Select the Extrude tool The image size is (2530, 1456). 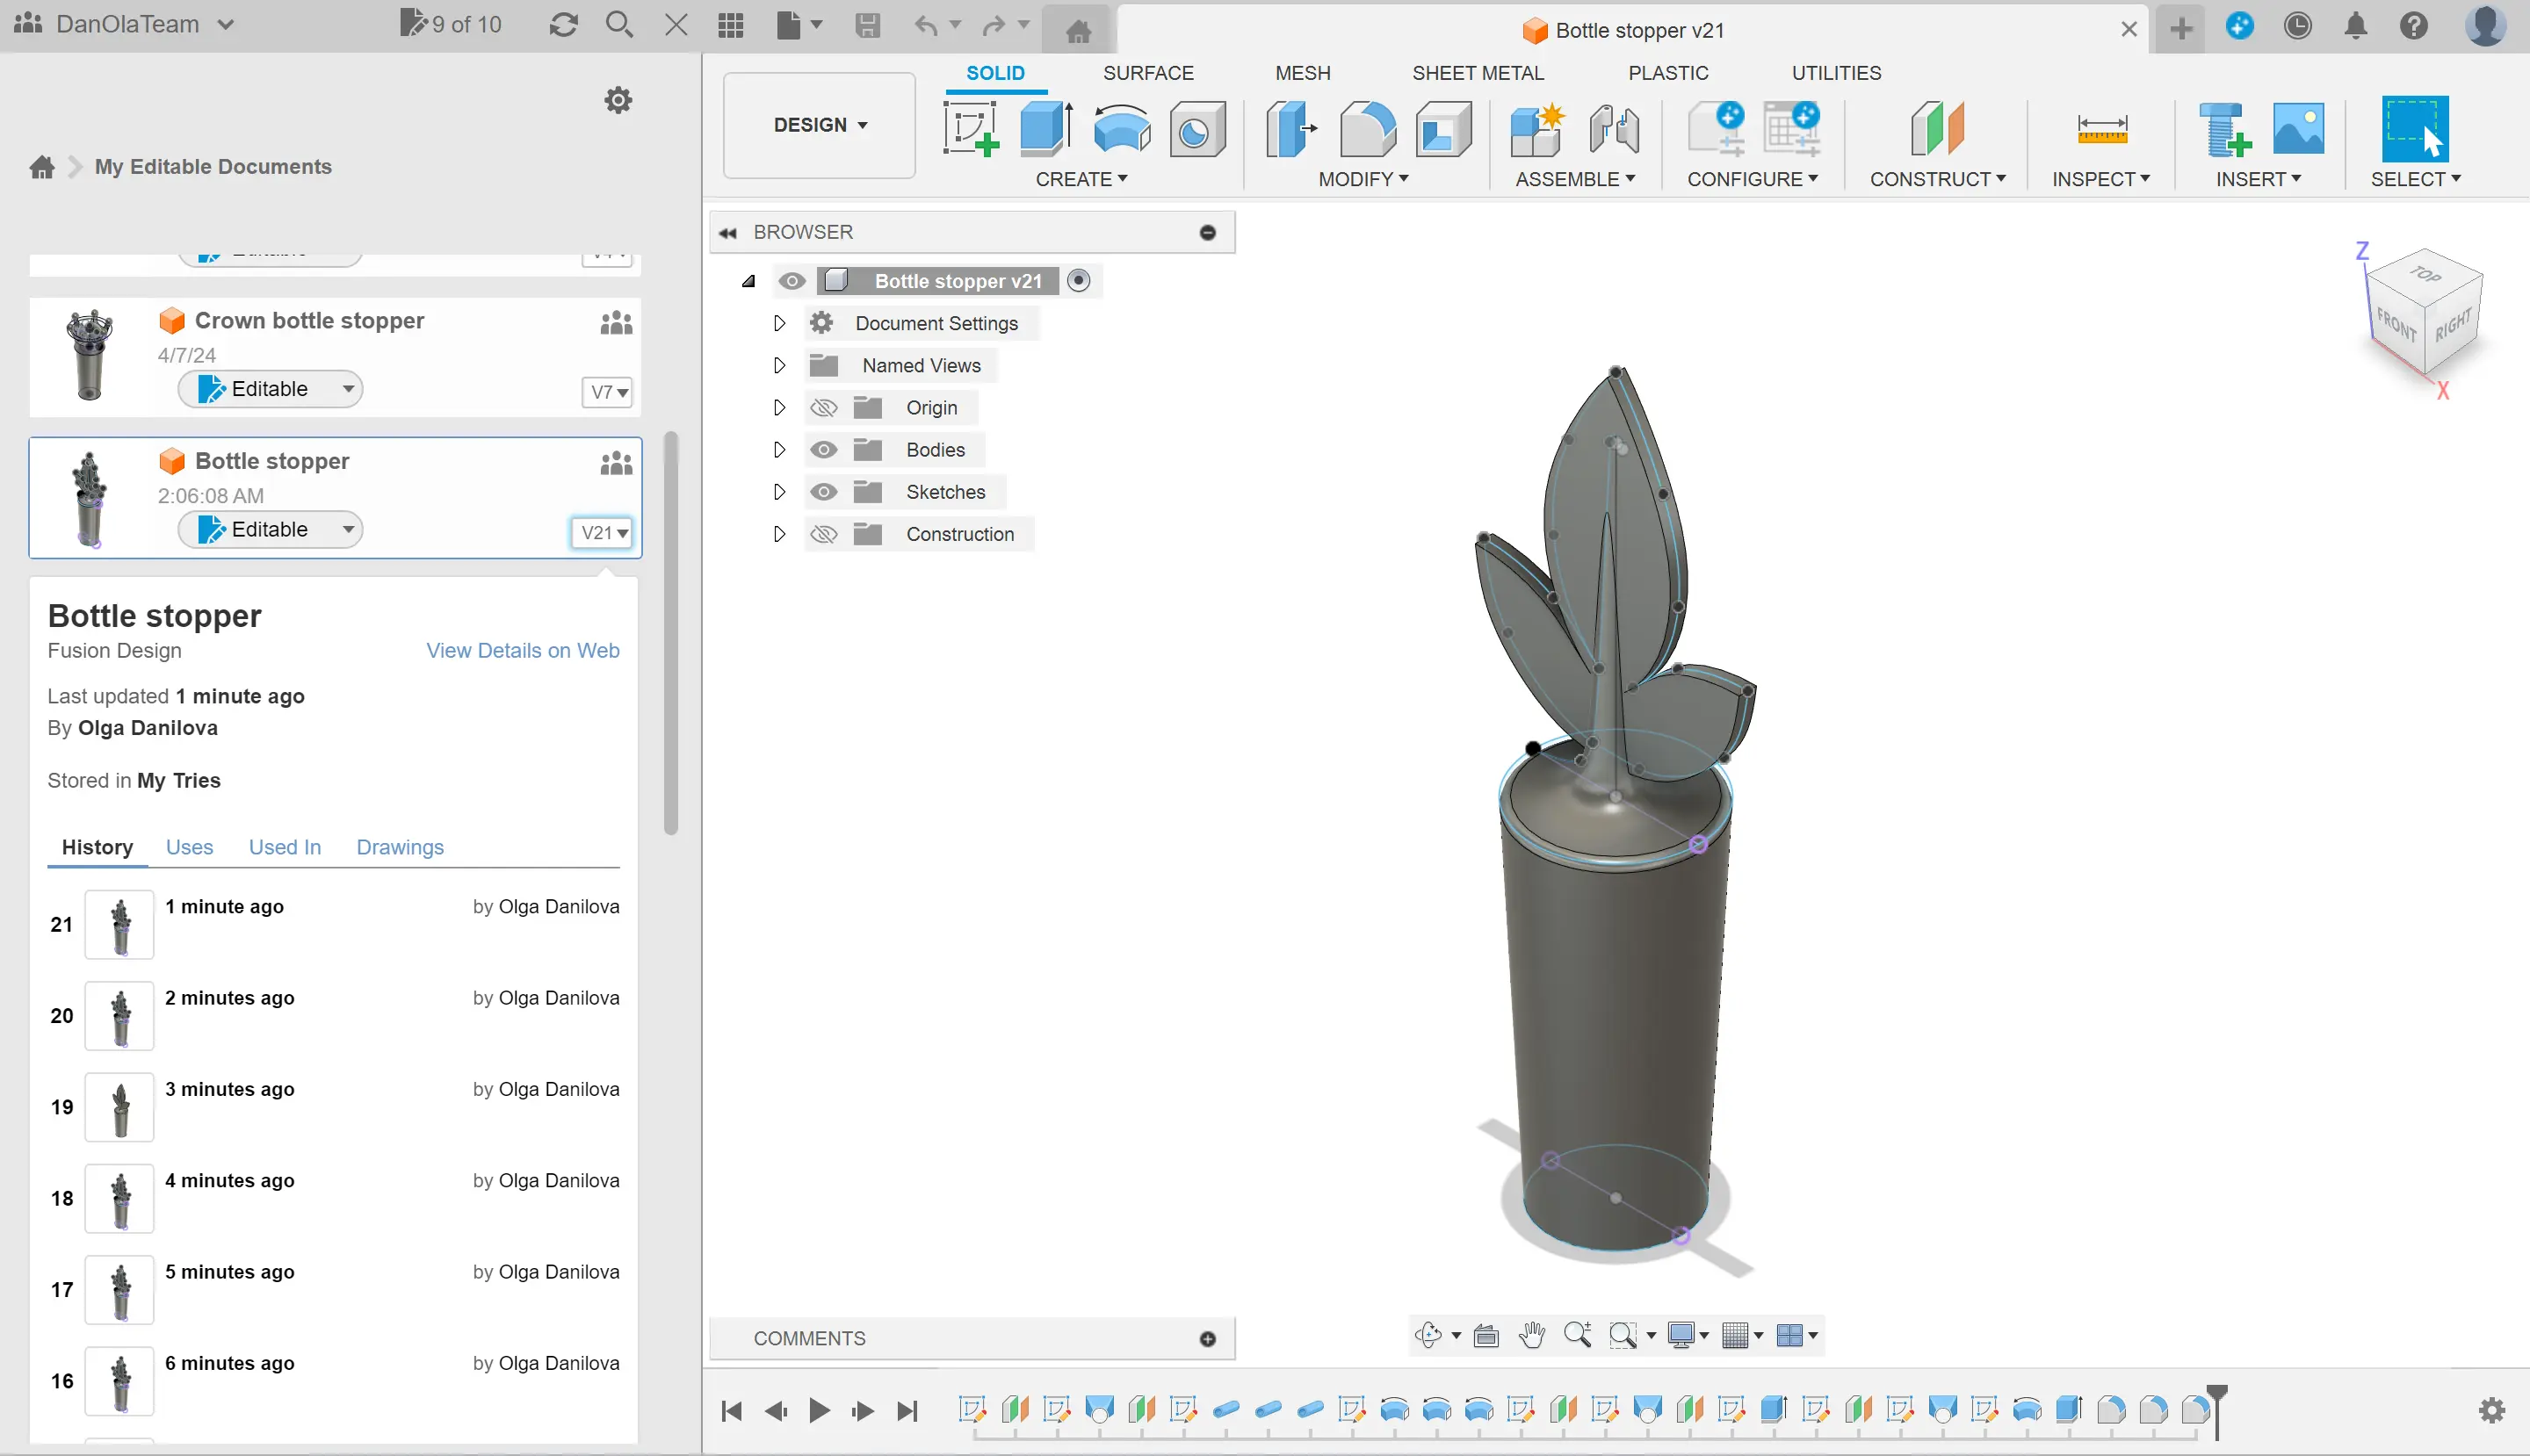click(x=1046, y=129)
